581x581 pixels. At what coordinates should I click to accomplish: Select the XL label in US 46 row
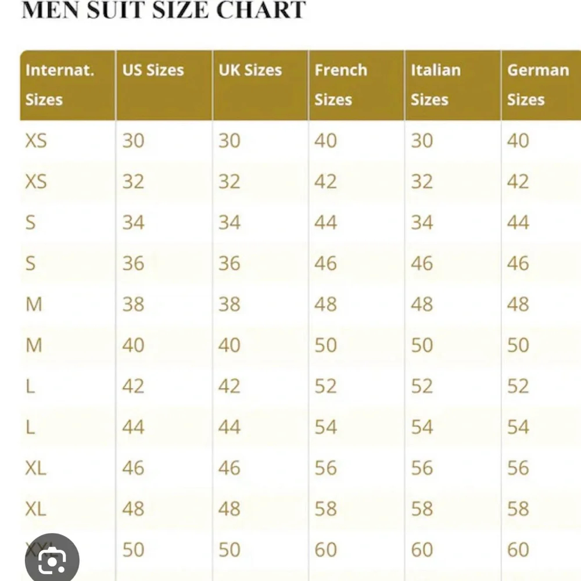pyautogui.click(x=35, y=468)
